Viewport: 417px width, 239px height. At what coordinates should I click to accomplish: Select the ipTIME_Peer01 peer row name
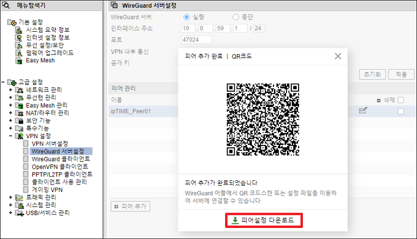(131, 111)
